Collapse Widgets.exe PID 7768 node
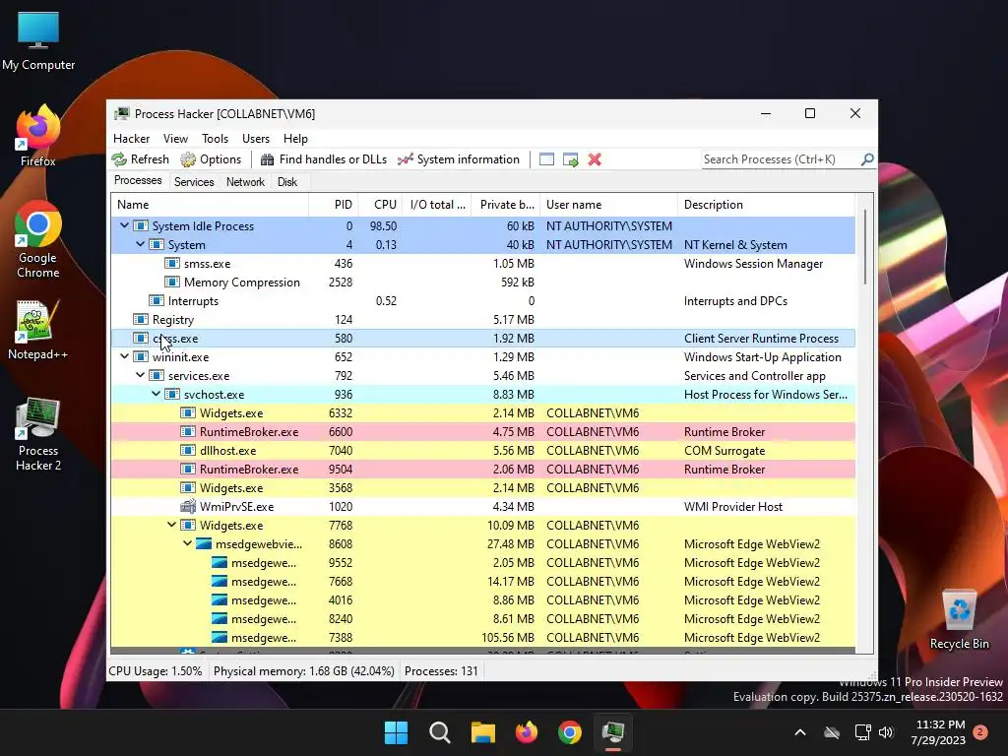This screenshot has width=1008, height=756. point(171,525)
